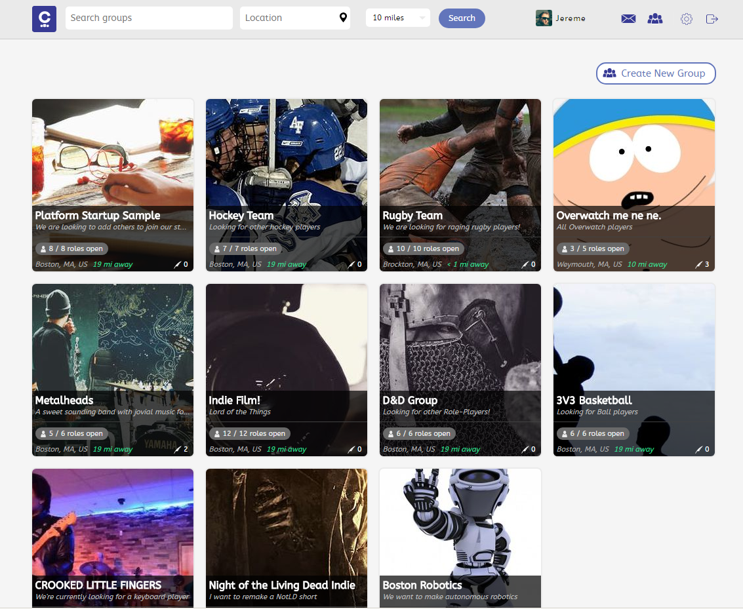Click the feather icon on Hockey Team card
This screenshot has width=743, height=609.
coord(351,264)
